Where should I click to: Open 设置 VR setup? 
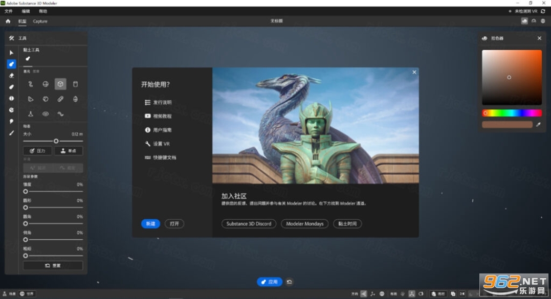click(x=157, y=144)
